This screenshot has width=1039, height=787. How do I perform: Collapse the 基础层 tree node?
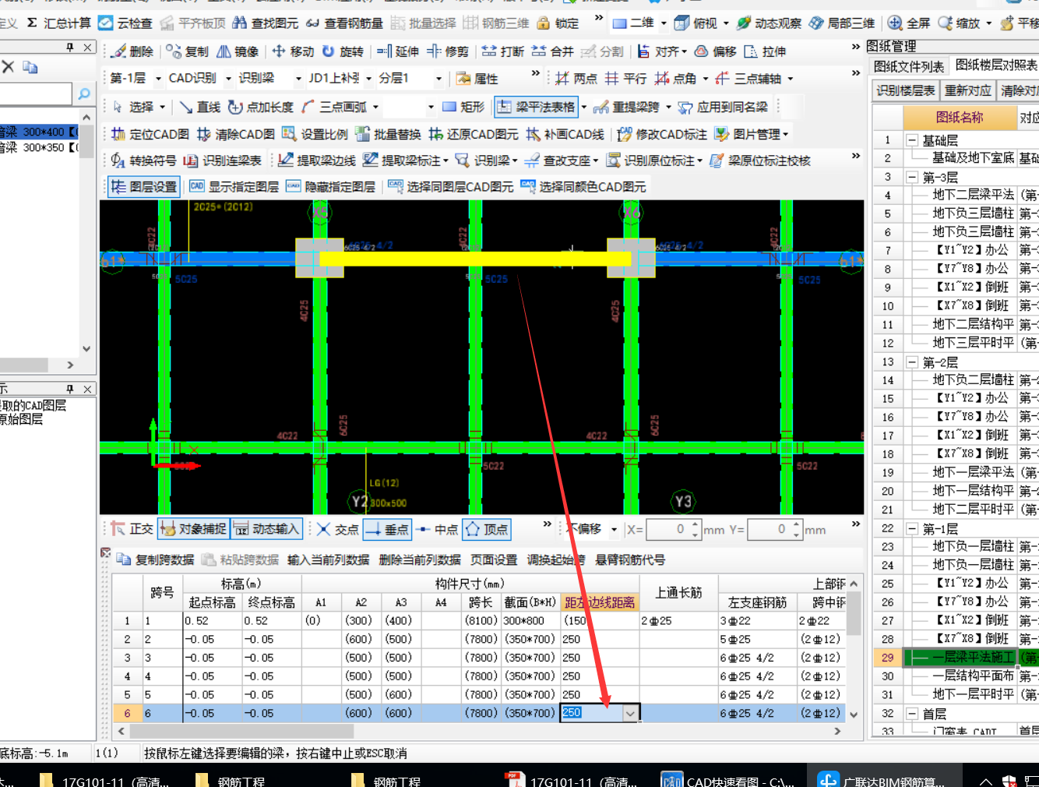pyautogui.click(x=912, y=140)
